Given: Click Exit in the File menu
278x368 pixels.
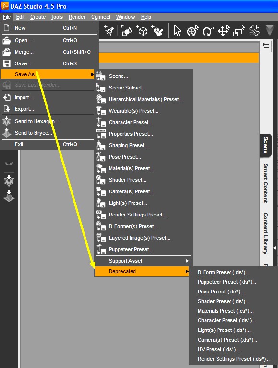Looking at the screenshot, I should click(x=48, y=144).
